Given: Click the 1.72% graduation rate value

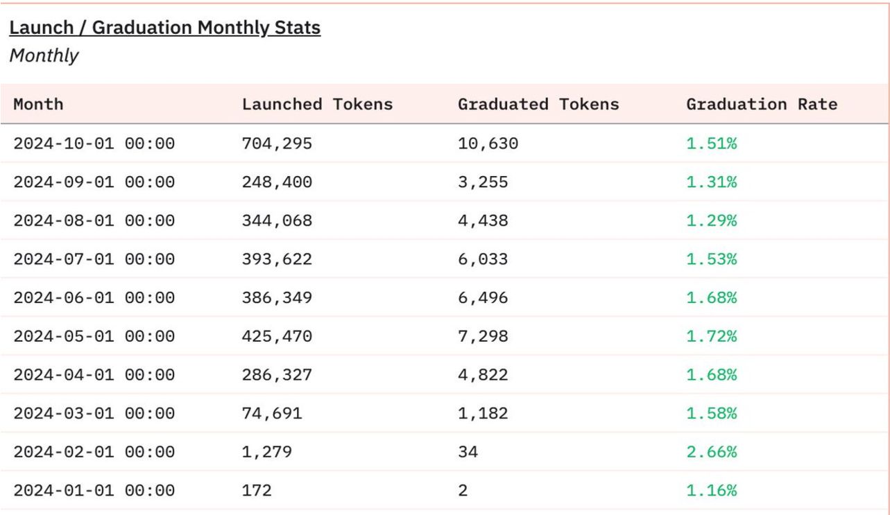Looking at the screenshot, I should 711,336.
